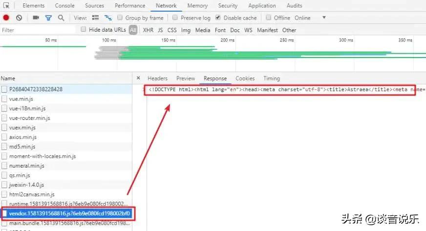Stop recording network log

pos(6,18)
